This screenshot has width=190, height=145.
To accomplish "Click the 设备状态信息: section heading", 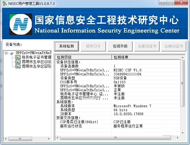I will 68,62.
